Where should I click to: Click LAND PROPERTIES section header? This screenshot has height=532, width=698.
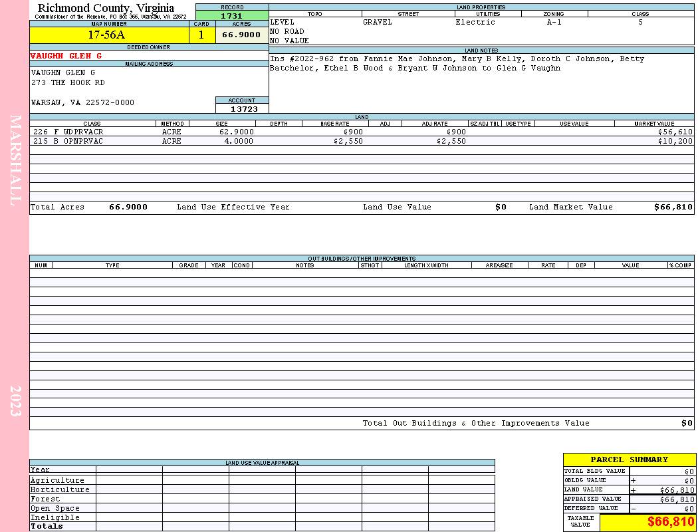pyautogui.click(x=481, y=7)
